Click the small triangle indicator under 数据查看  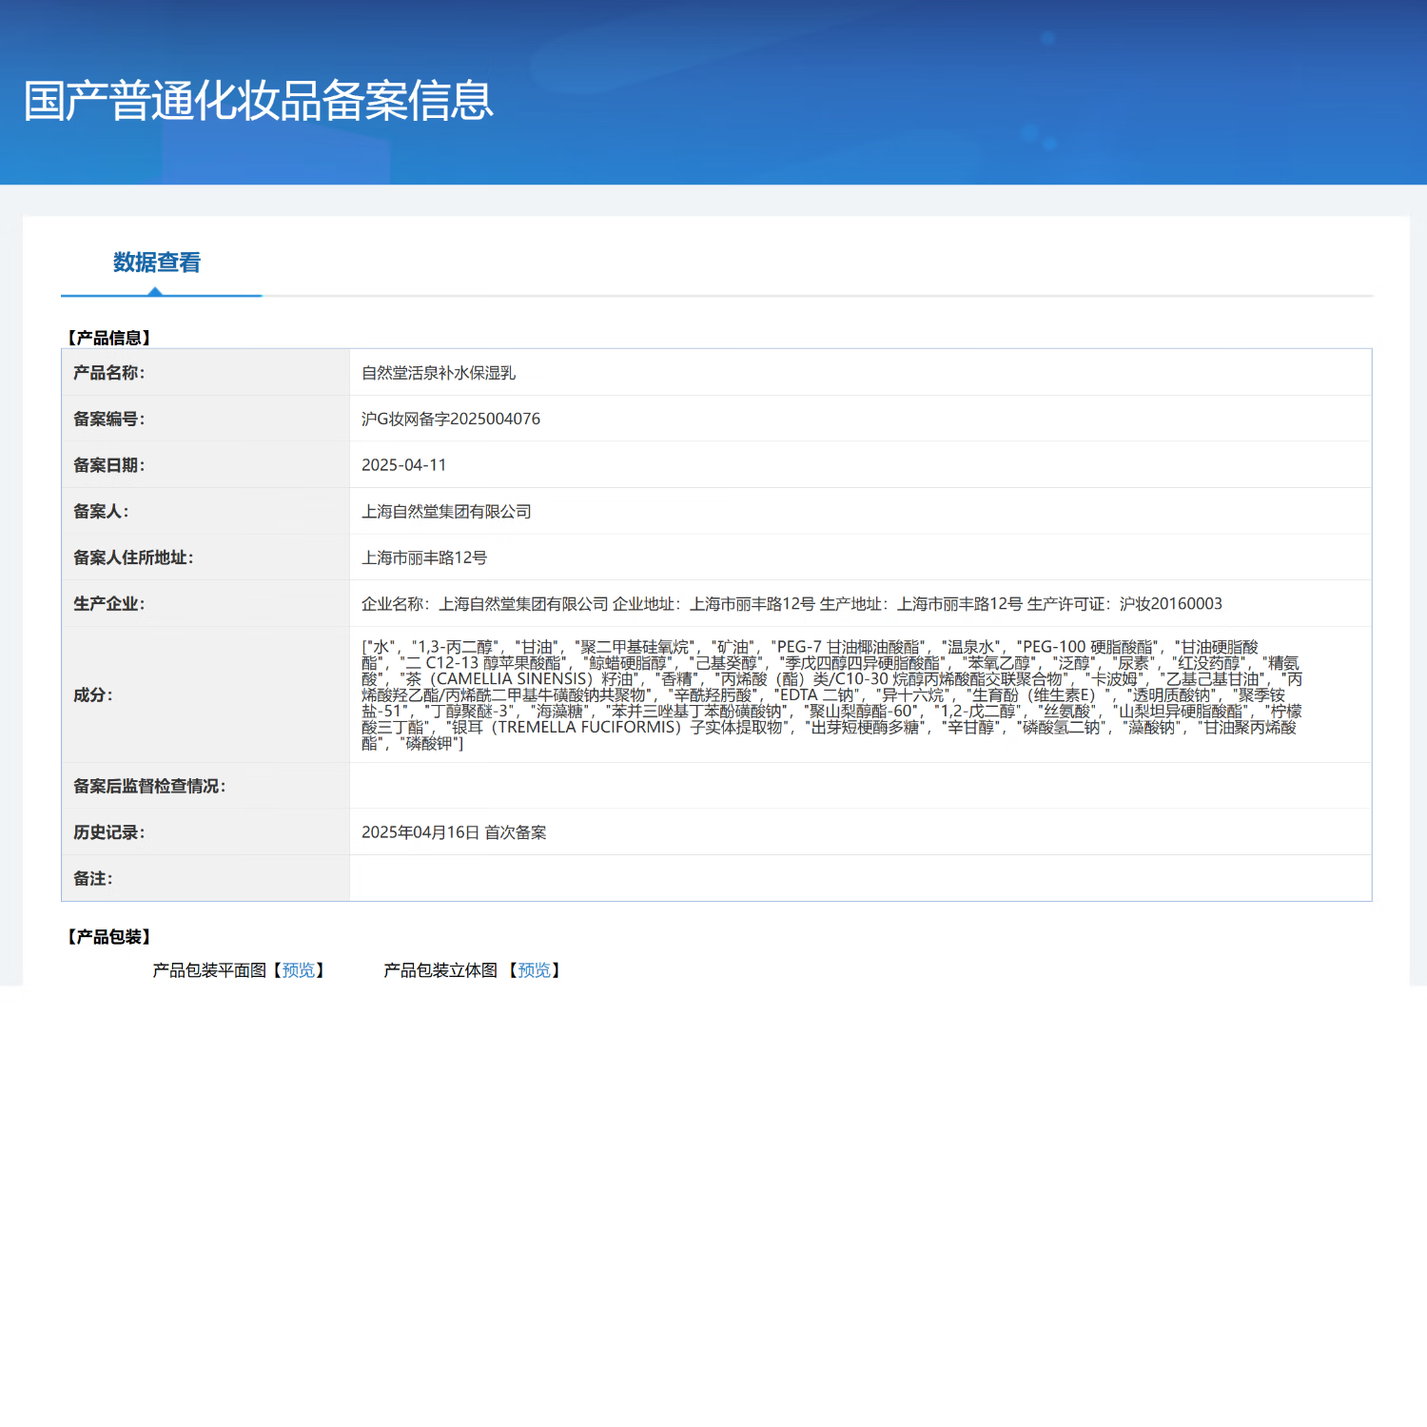tap(155, 291)
